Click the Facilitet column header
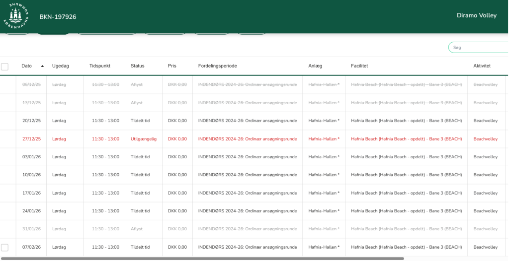Screen dimensions: 509x264 coord(359,66)
